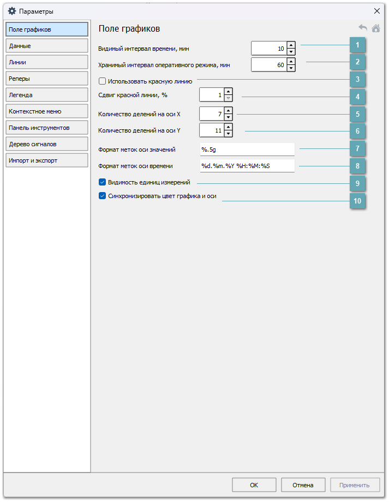Image resolution: width=389 pixels, height=502 pixels.
Task: Select the 'Легенда' category
Action: 46,95
